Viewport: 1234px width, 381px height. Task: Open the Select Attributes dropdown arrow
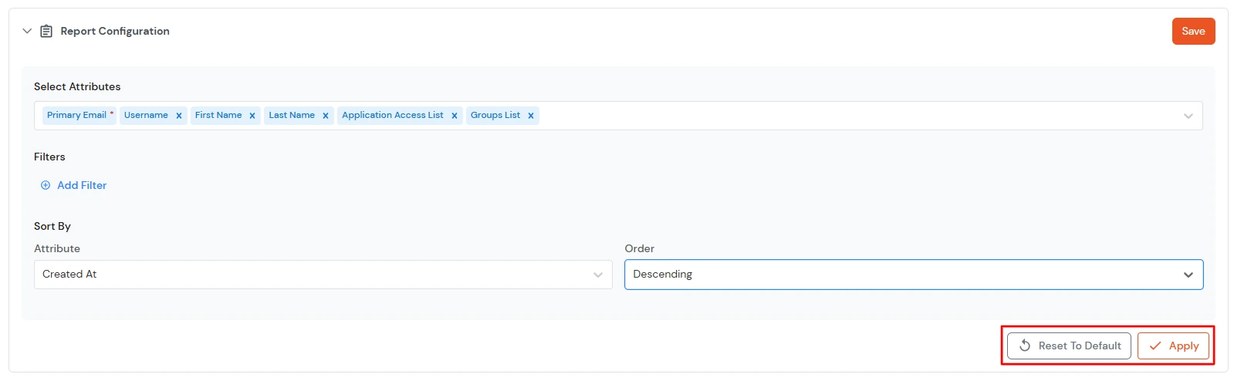click(x=1188, y=116)
